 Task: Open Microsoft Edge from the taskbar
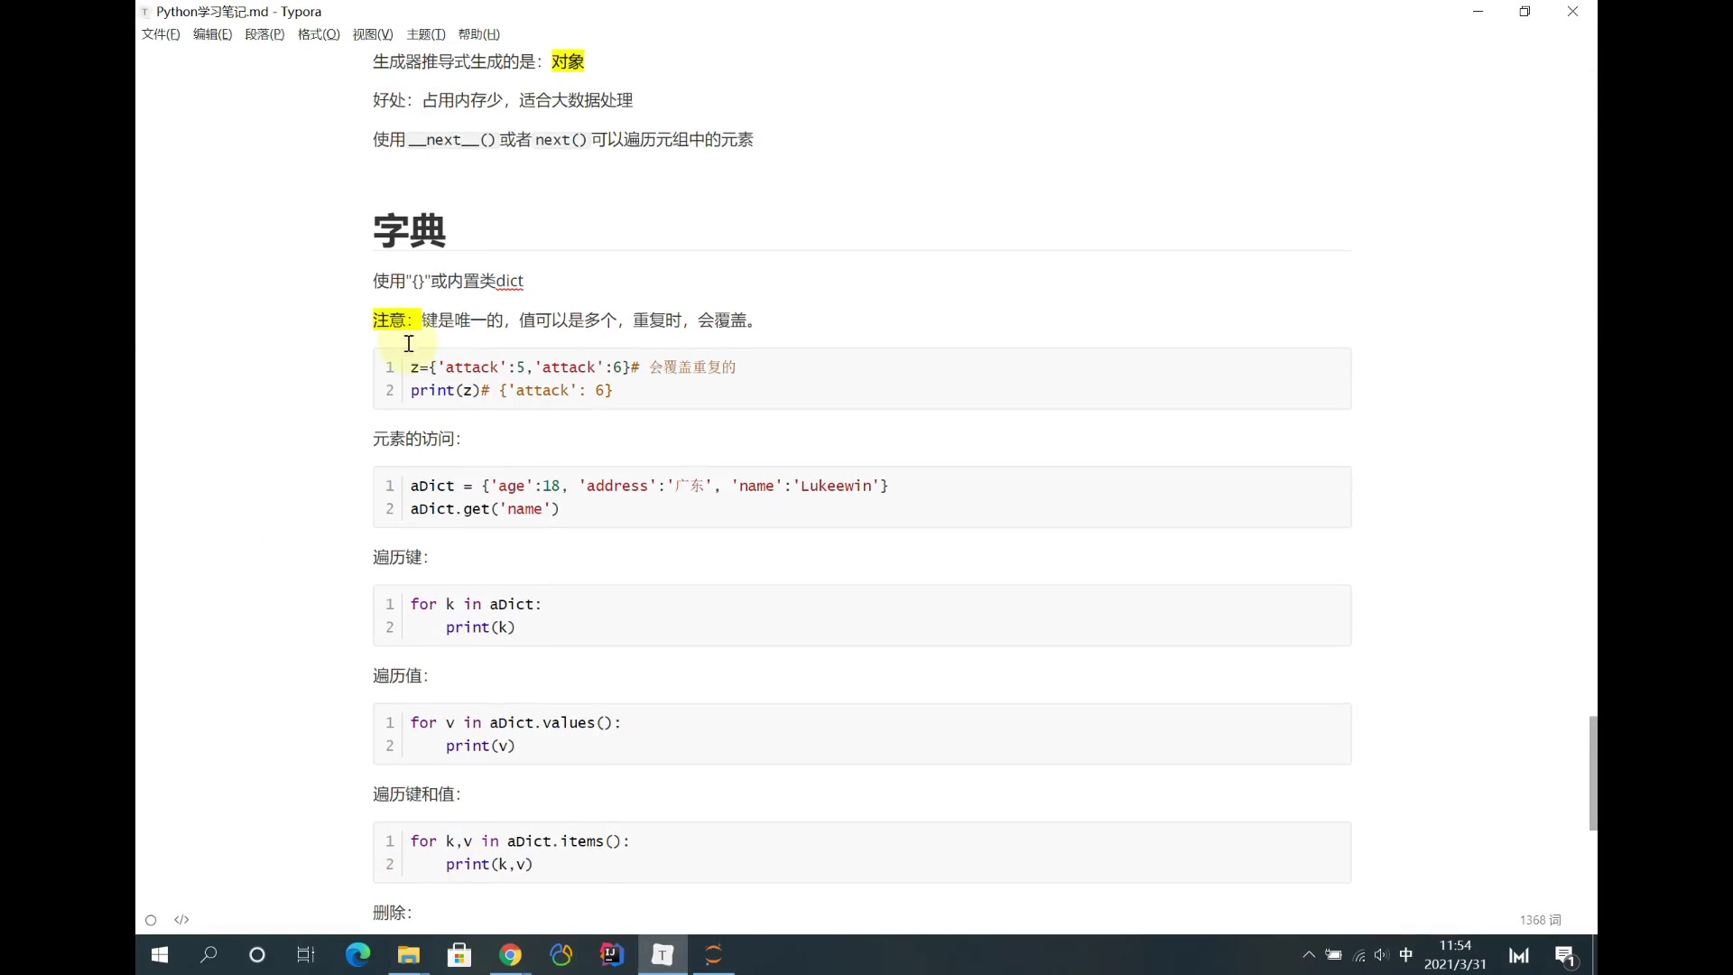click(x=357, y=955)
